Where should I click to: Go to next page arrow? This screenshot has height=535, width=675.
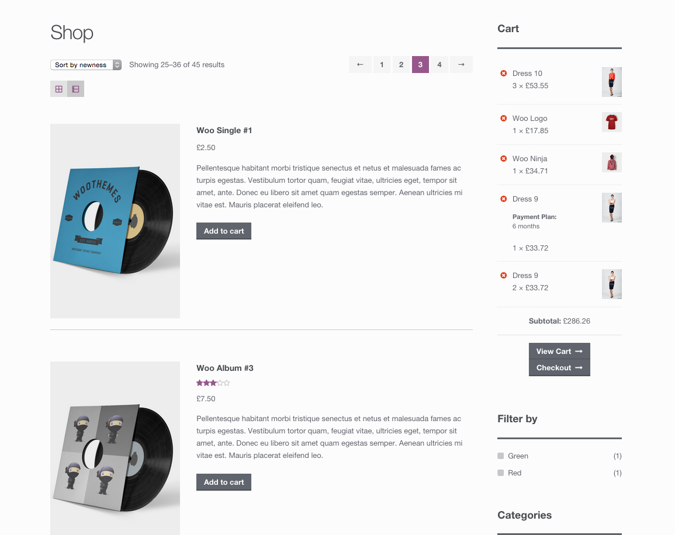click(461, 64)
